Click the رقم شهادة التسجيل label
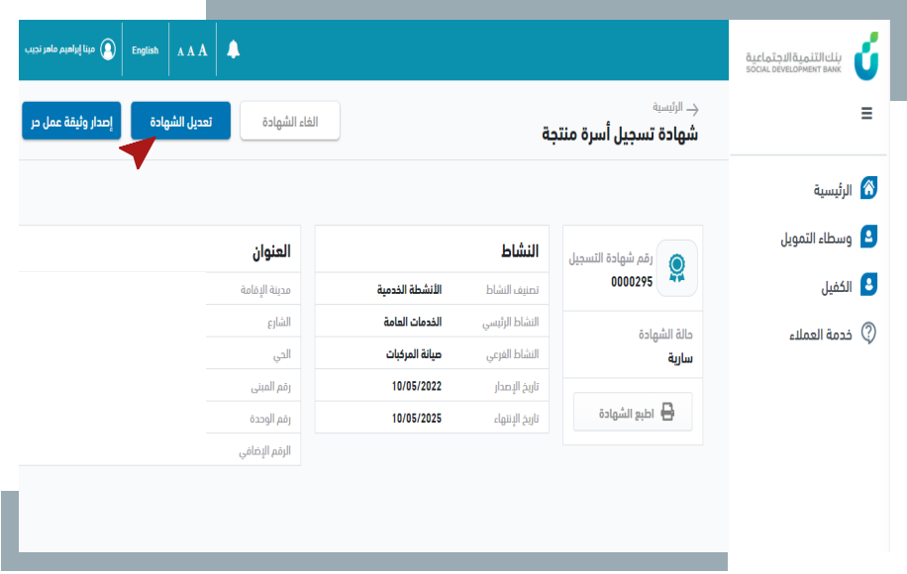This screenshot has width=907, height=574. [x=611, y=258]
